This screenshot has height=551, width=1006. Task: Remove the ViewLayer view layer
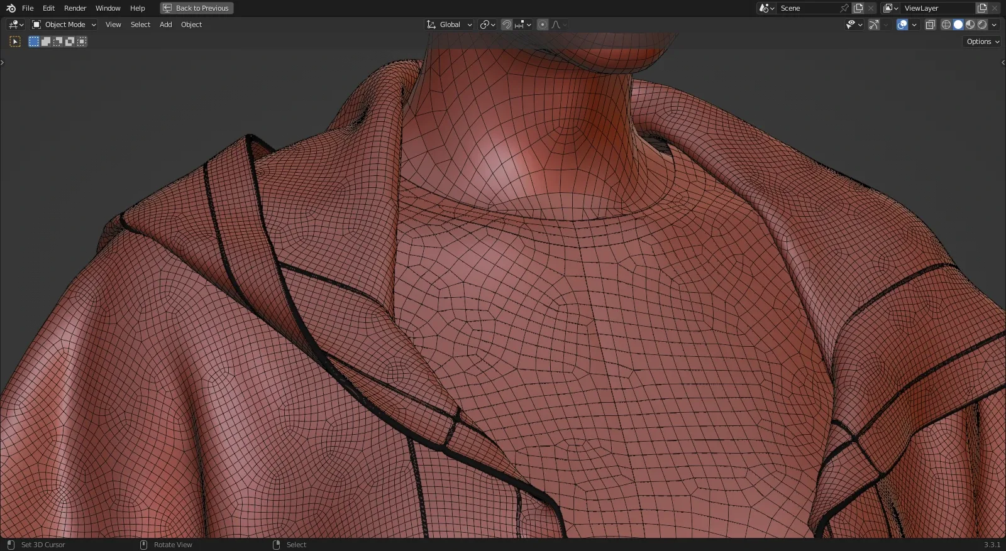(995, 8)
